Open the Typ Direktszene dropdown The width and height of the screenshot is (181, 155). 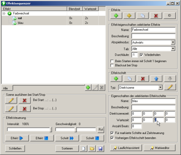(x=160, y=88)
